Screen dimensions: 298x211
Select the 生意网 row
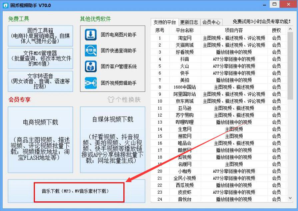click(x=219, y=129)
